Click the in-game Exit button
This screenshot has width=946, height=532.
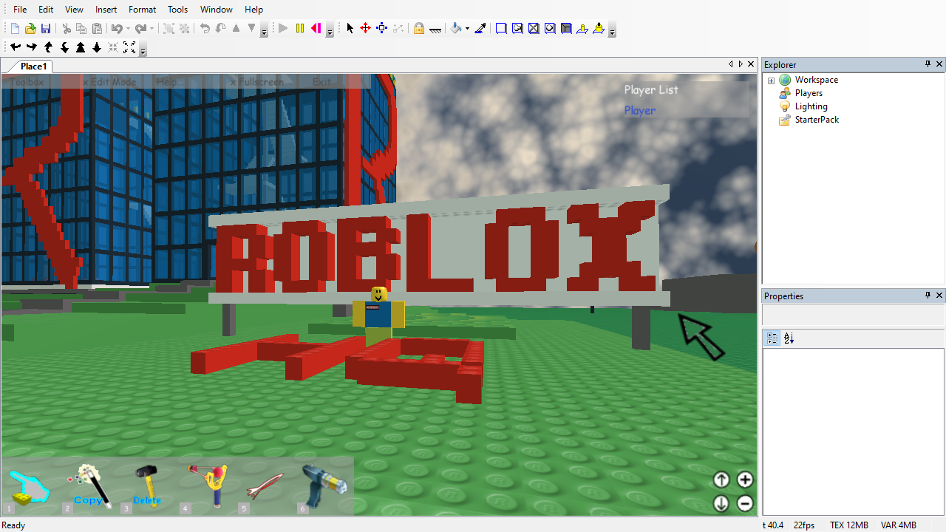point(321,82)
